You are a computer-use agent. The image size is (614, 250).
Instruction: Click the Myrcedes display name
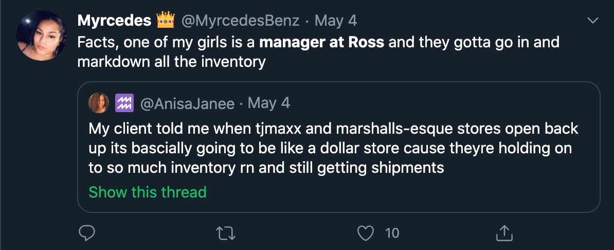pyautogui.click(x=114, y=21)
